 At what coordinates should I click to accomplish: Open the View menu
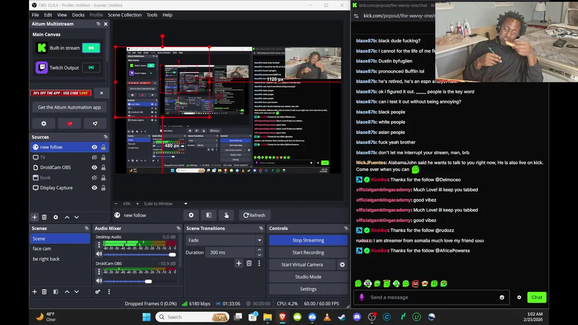[x=62, y=15]
